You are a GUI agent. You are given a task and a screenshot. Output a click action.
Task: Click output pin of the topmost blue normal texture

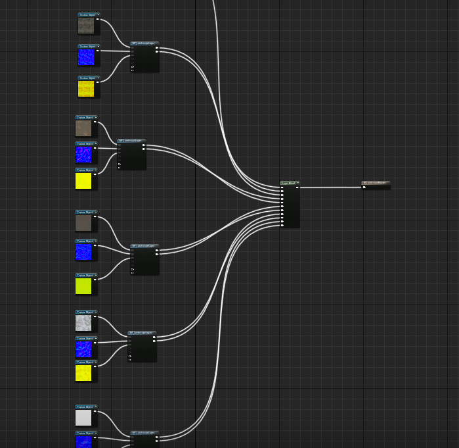coord(97,51)
